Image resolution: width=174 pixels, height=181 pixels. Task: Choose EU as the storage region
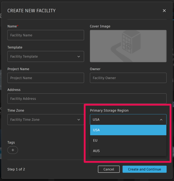tap(128, 141)
